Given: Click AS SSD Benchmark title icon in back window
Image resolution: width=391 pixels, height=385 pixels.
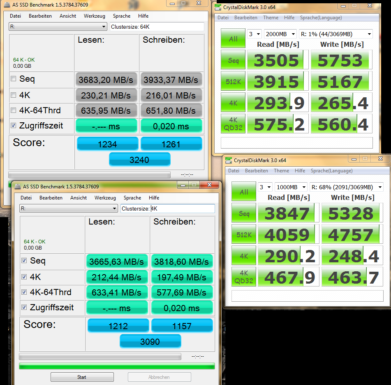Looking at the screenshot, I should (7, 5).
